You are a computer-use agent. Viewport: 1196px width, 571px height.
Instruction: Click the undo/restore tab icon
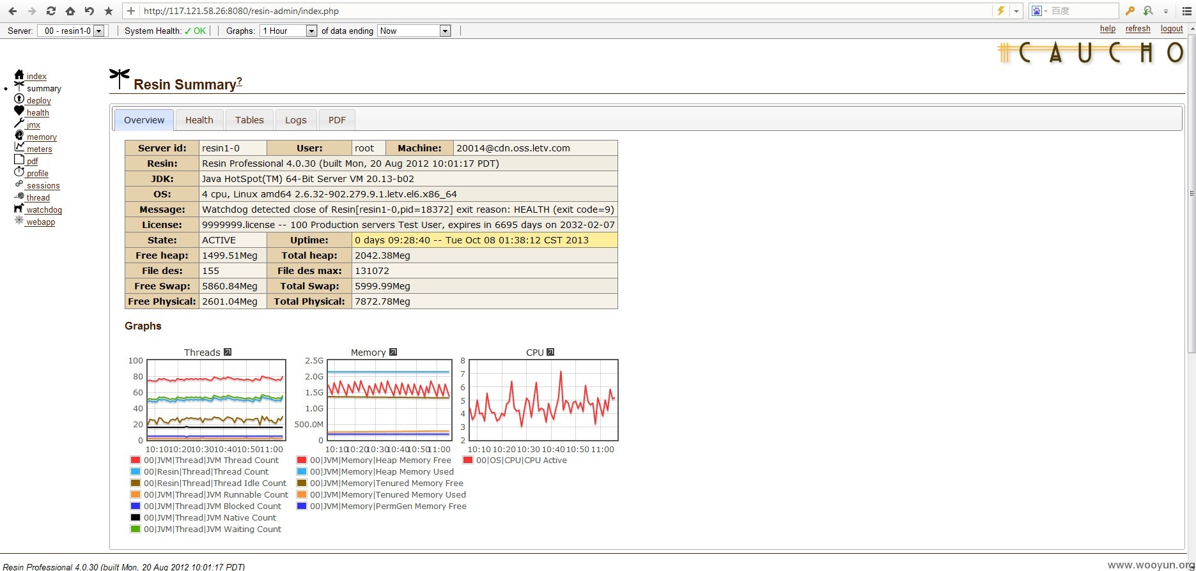click(x=89, y=11)
